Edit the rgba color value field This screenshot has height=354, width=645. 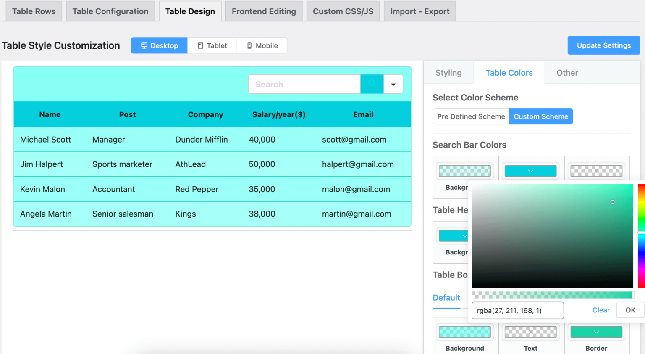(517, 310)
